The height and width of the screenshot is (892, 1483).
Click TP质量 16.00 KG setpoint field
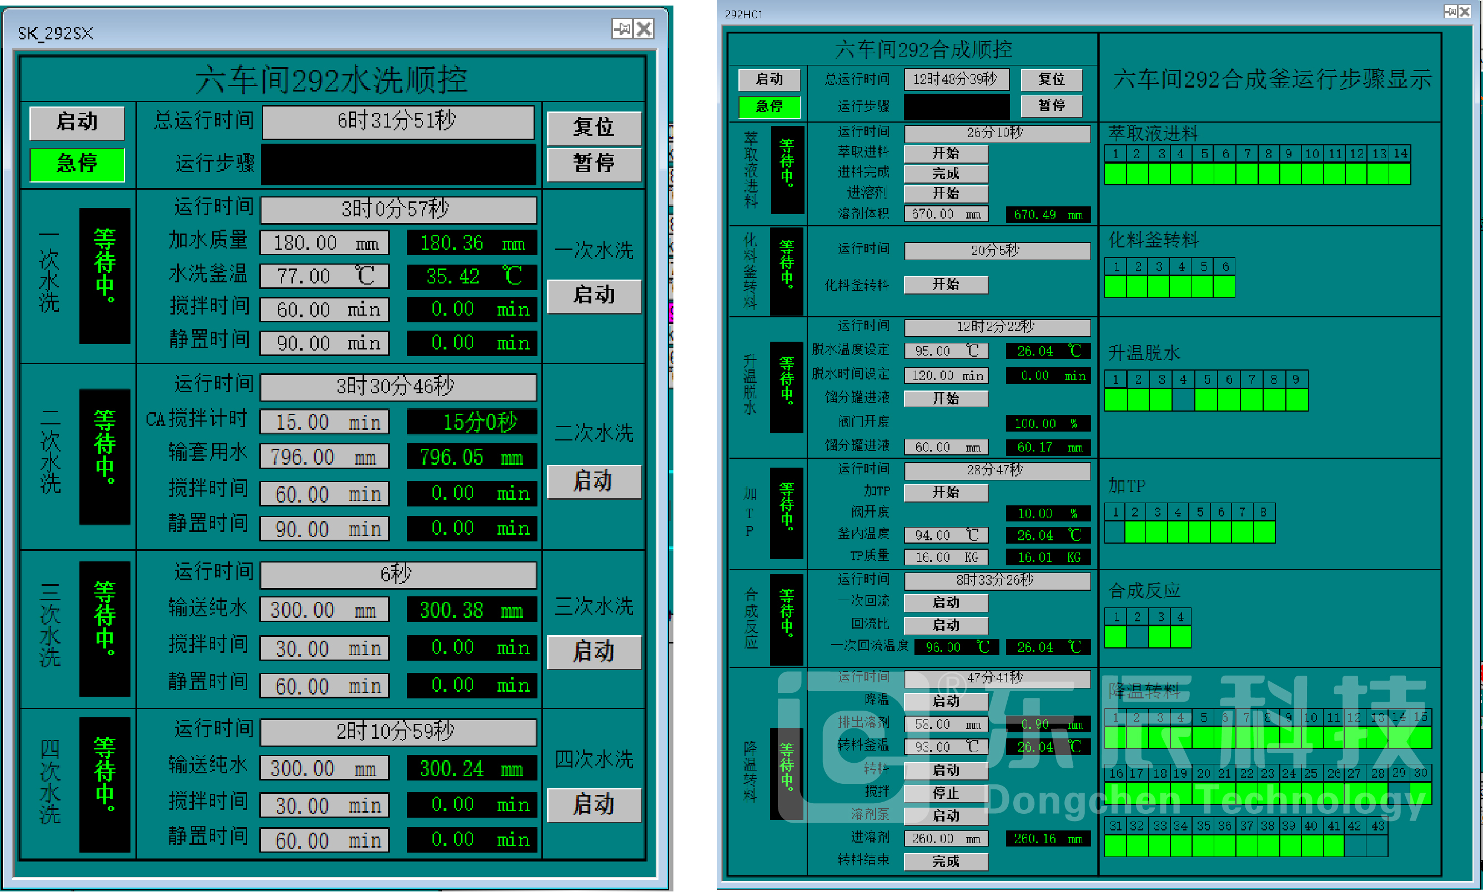(x=945, y=556)
